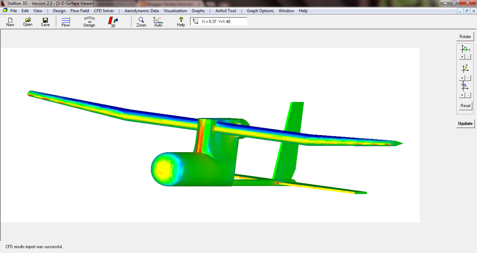The width and height of the screenshot is (477, 253).
Task: Activate the Zoom magnifier tool
Action: point(141,21)
